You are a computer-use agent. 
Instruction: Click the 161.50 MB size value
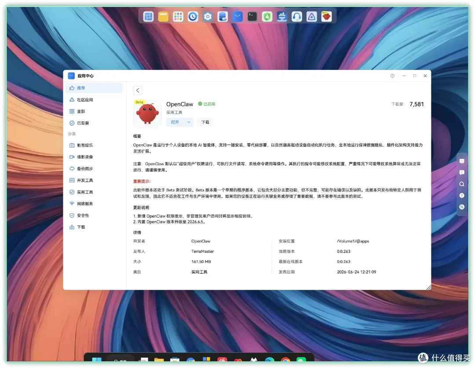click(x=201, y=262)
